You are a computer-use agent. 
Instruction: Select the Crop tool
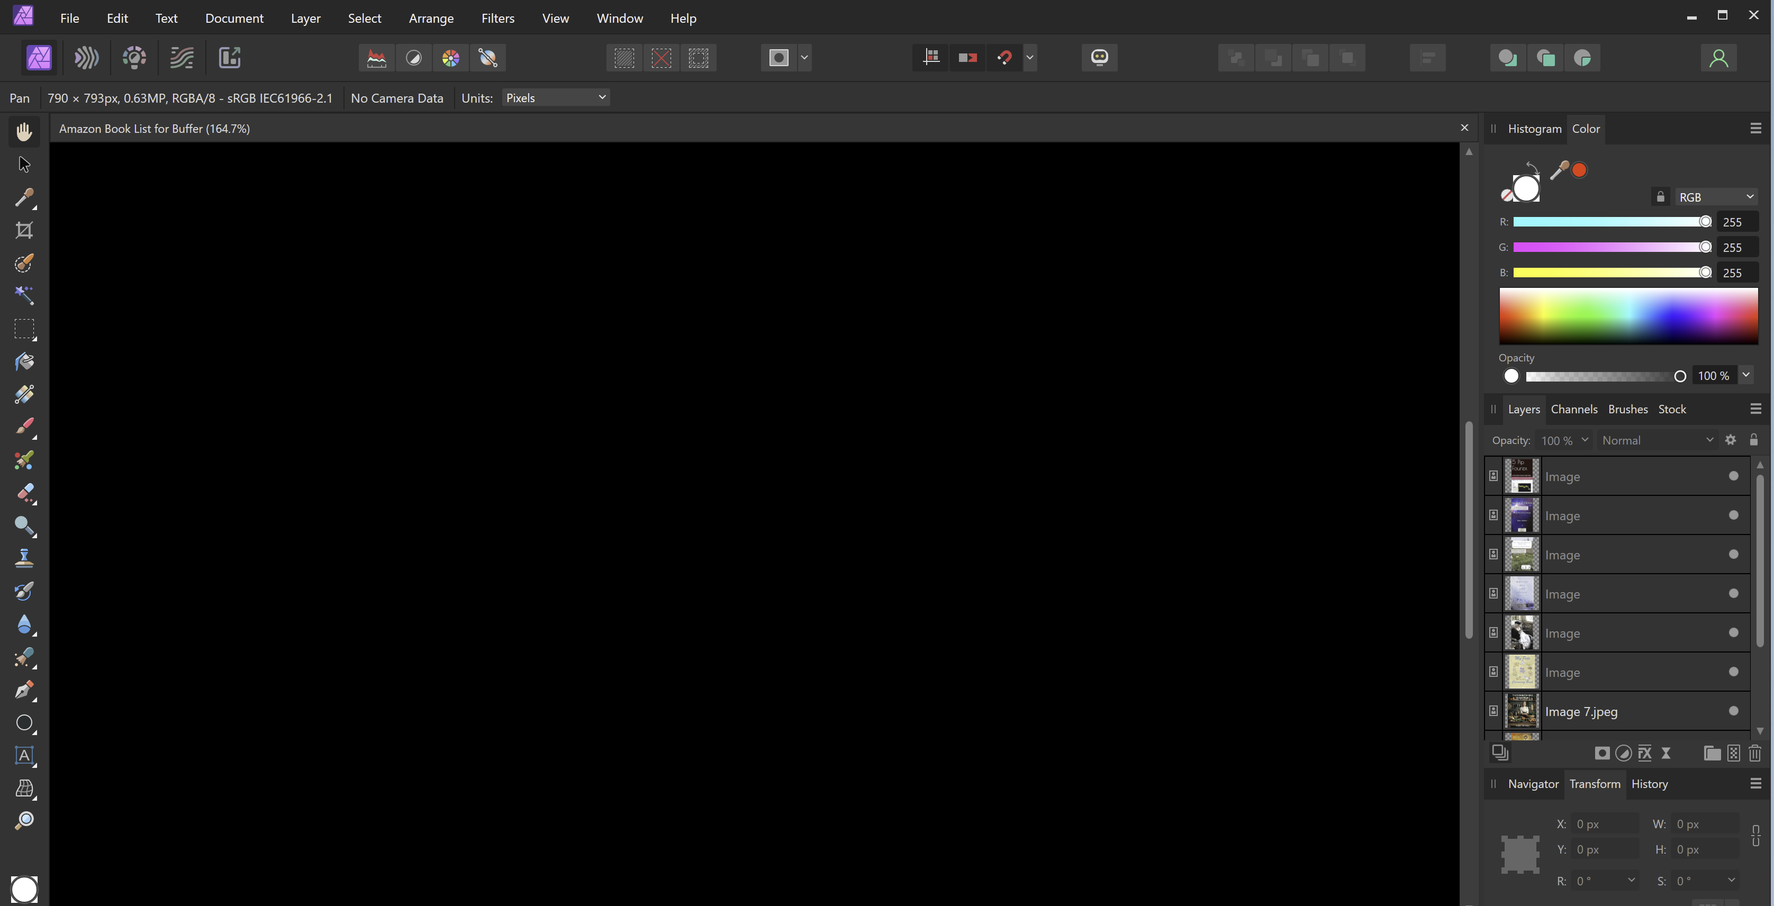click(x=24, y=231)
